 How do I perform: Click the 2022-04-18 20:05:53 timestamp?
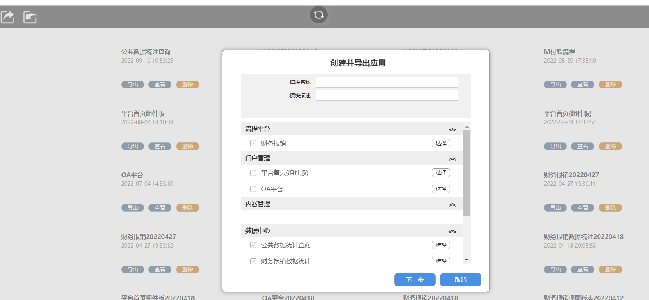click(x=570, y=246)
